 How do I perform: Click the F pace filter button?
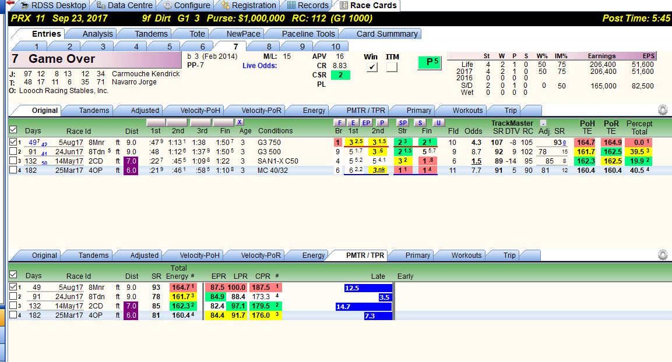click(339, 122)
